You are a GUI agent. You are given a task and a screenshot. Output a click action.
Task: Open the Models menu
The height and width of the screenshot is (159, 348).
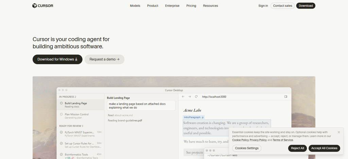135,6
